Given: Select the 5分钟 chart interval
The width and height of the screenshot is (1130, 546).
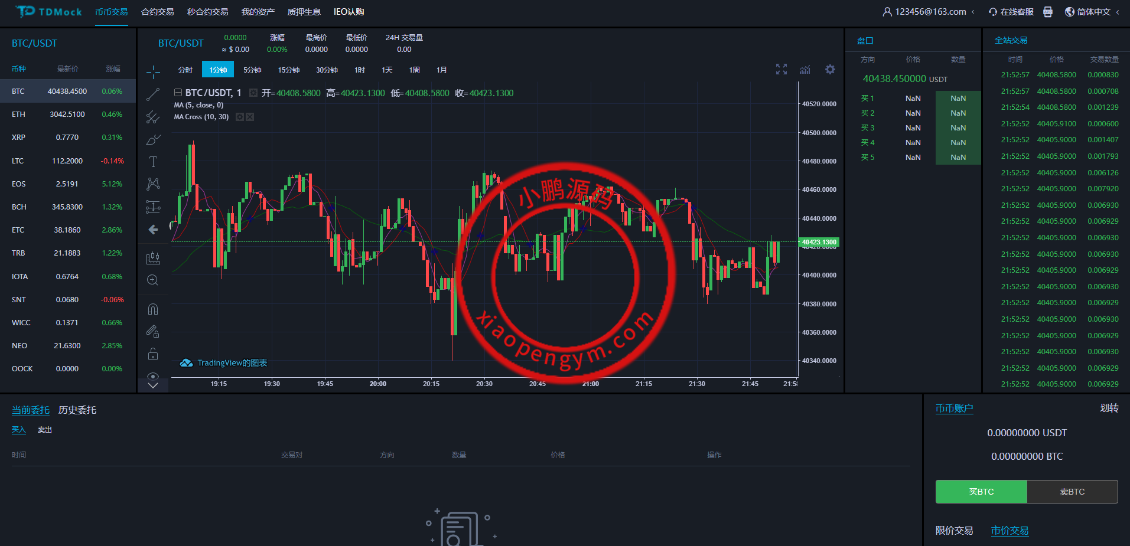Looking at the screenshot, I should point(252,70).
